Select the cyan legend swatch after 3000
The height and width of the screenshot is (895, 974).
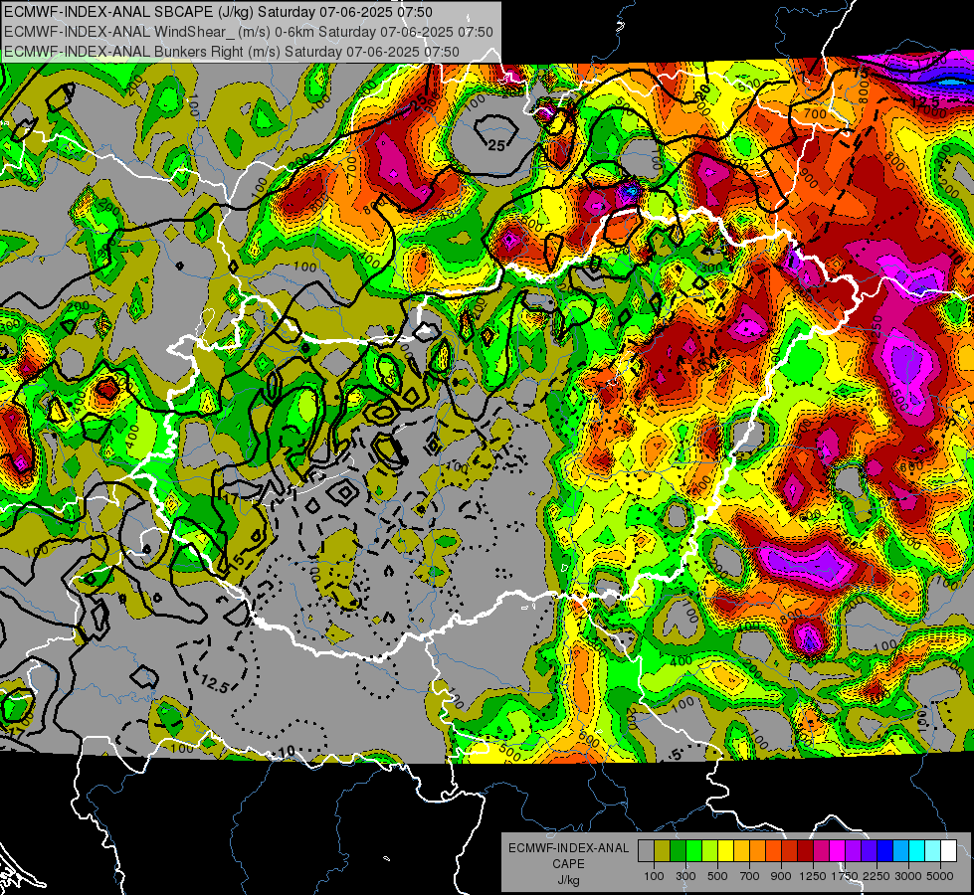917,851
